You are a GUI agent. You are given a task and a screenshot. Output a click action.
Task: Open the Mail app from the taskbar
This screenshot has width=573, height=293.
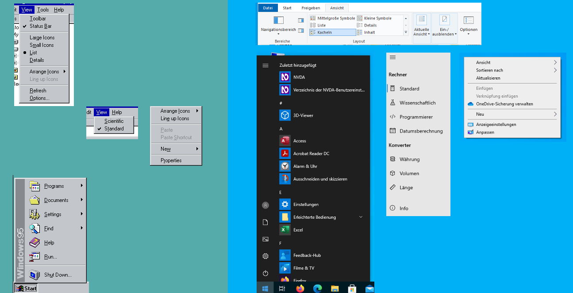pyautogui.click(x=369, y=288)
